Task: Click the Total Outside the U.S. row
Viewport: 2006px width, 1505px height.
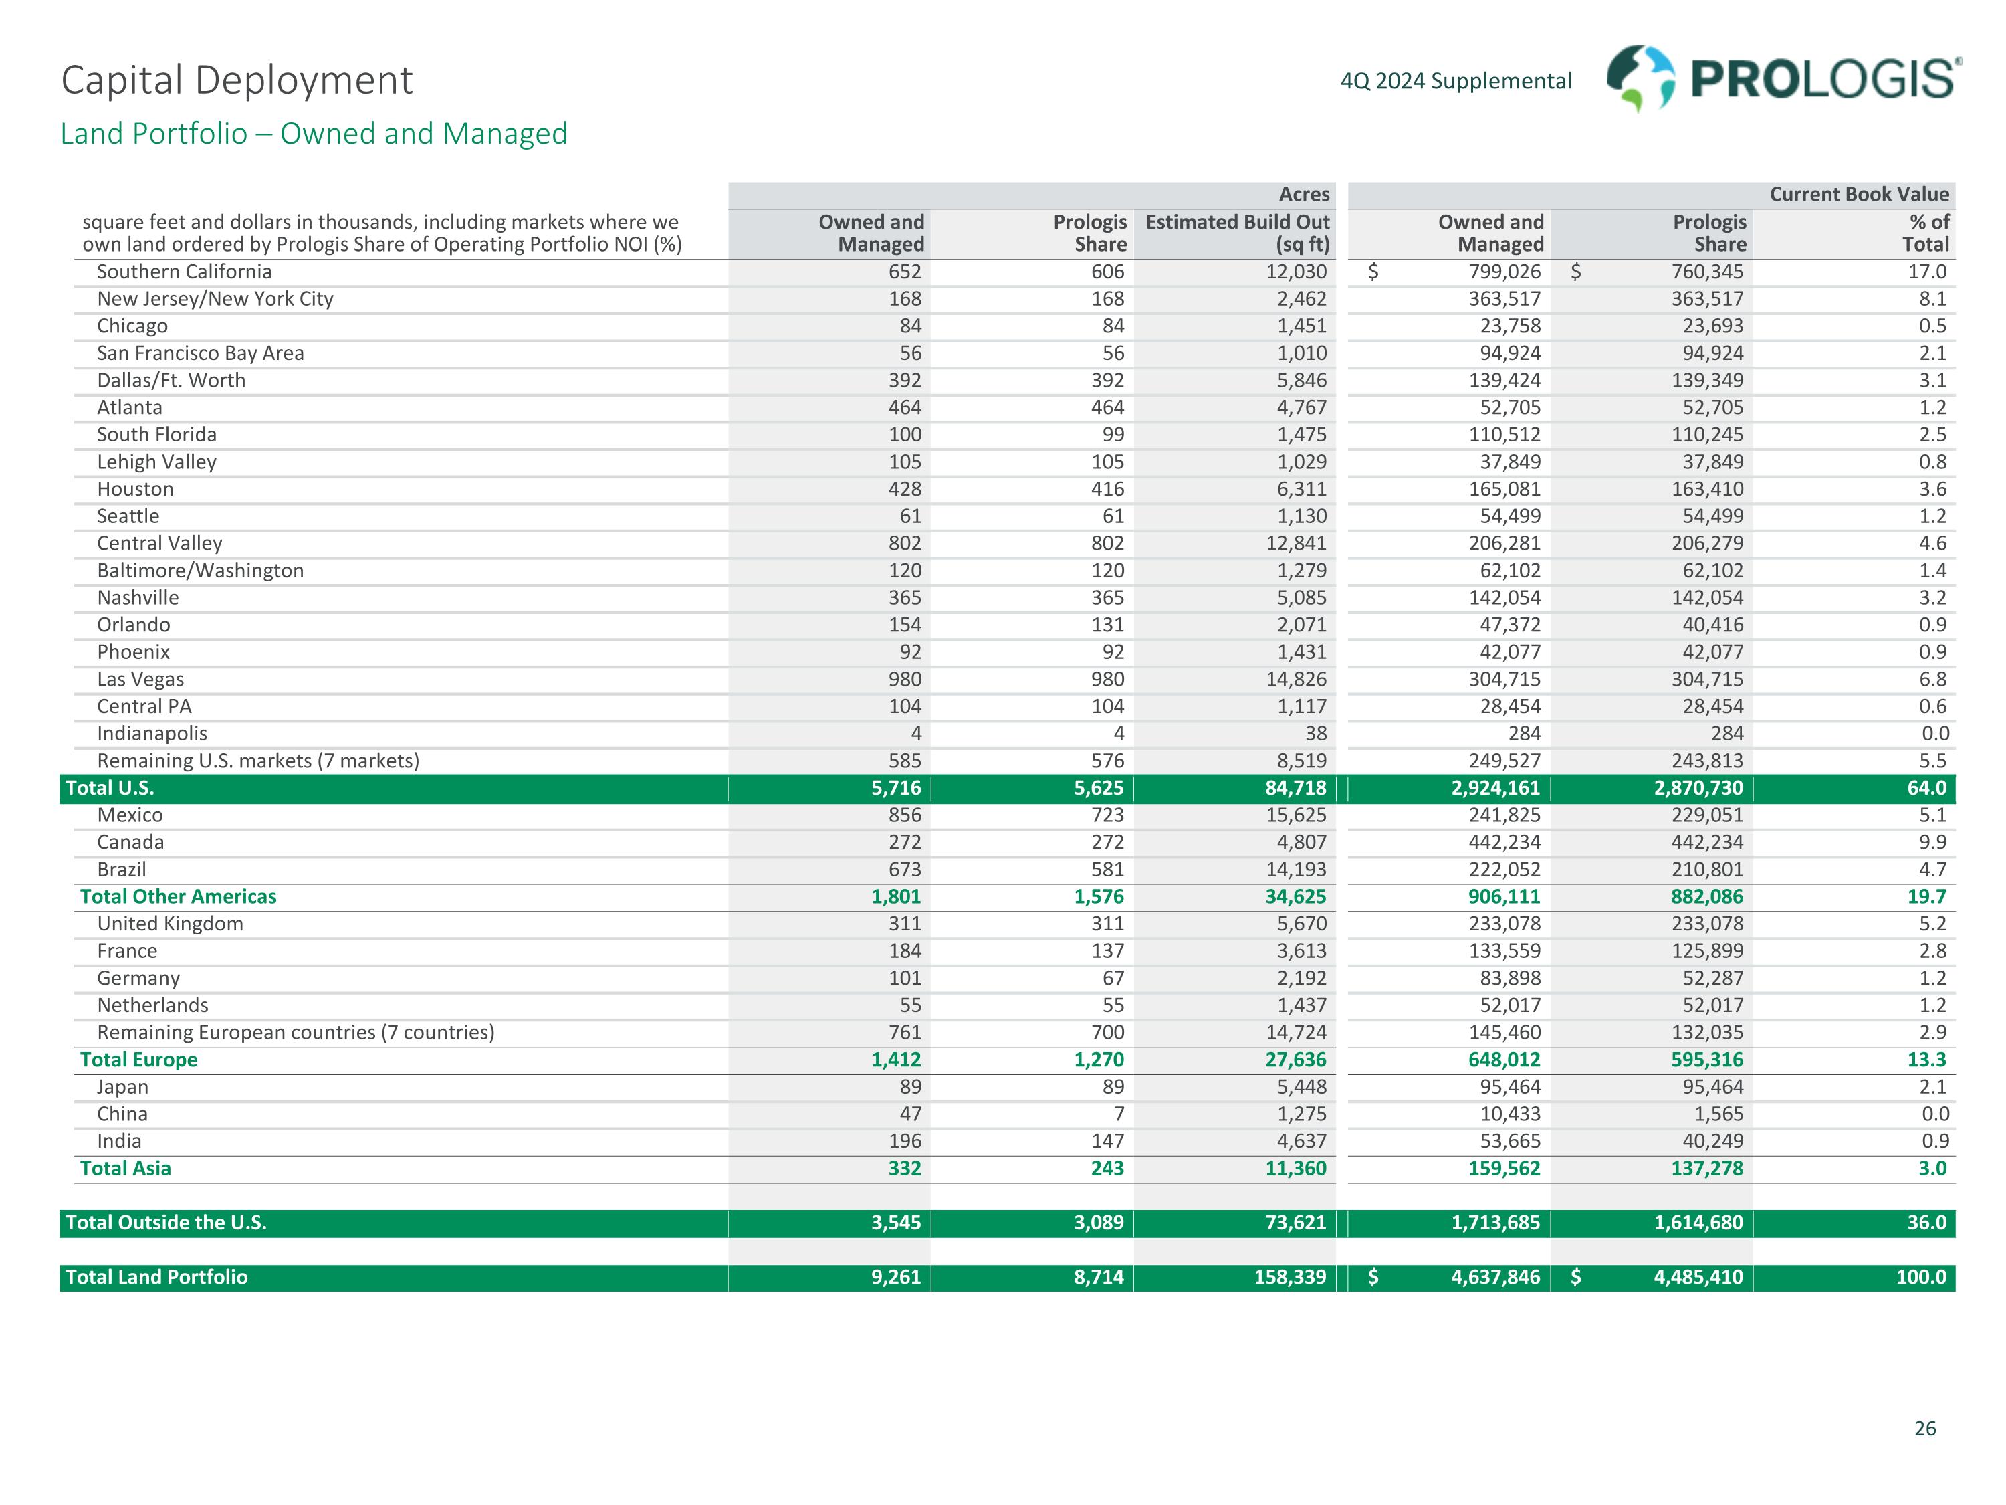Action: click(x=166, y=1223)
